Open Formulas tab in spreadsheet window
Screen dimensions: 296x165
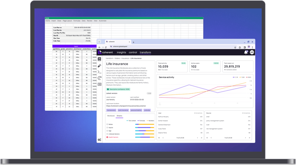click(x=77, y=21)
